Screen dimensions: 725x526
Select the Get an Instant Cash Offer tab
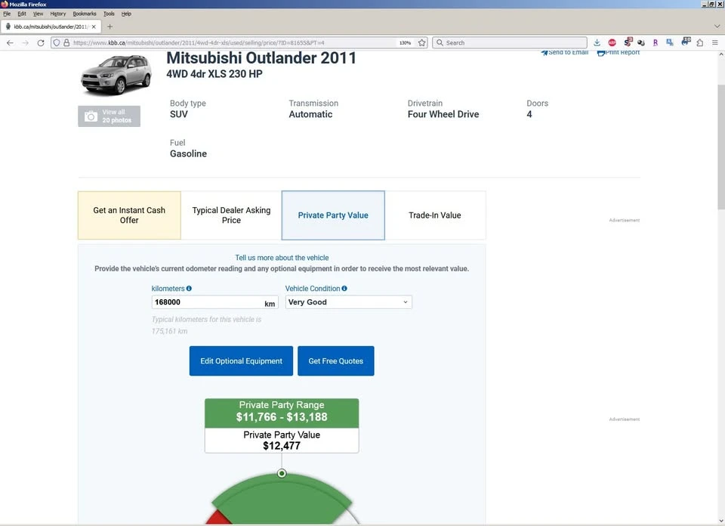tap(129, 215)
